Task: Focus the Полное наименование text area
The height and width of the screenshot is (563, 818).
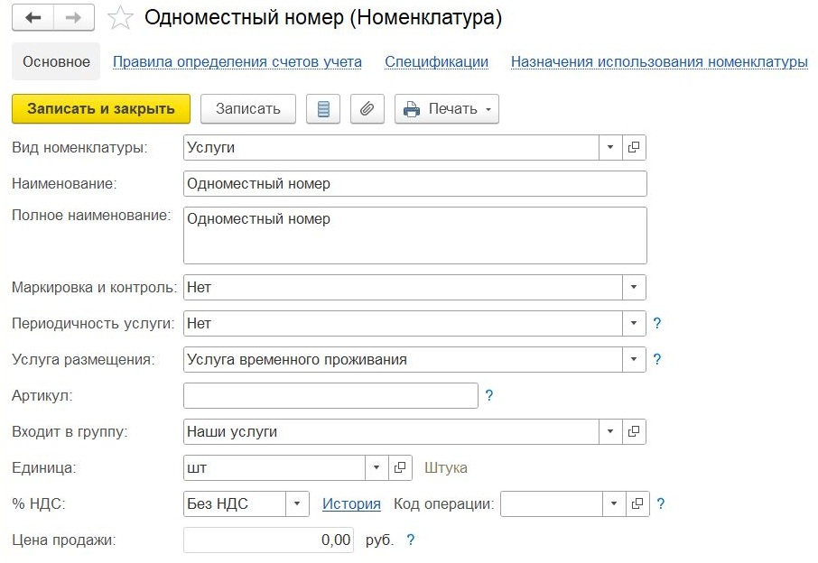Action: [415, 235]
